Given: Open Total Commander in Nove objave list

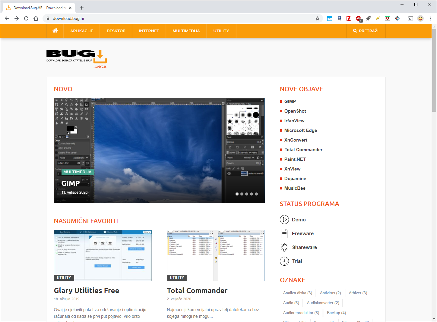Looking at the screenshot, I should 303,150.
